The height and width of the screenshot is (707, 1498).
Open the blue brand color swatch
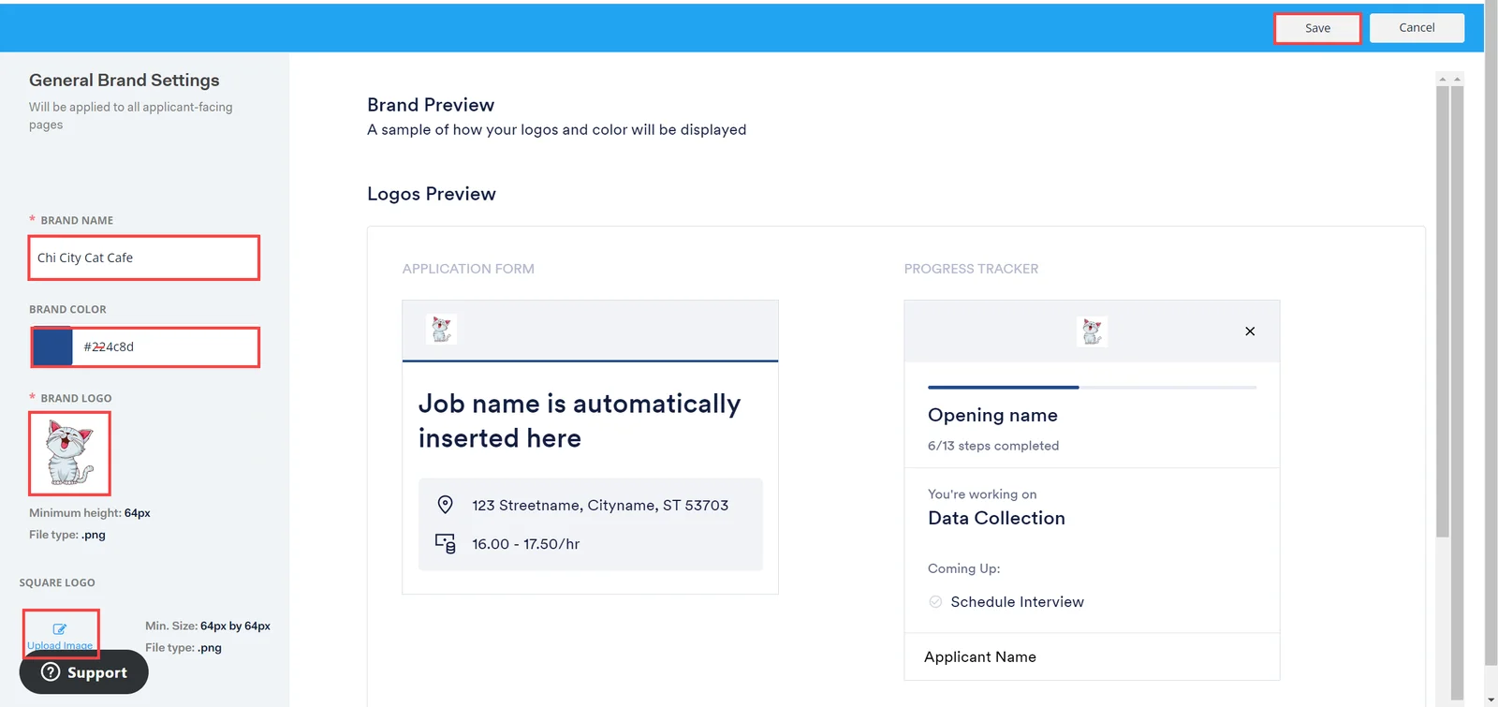pos(52,346)
